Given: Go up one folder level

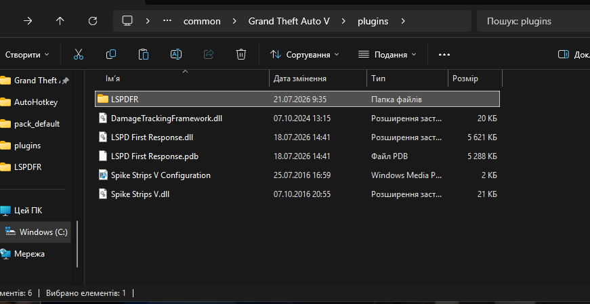Looking at the screenshot, I should tap(60, 21).
